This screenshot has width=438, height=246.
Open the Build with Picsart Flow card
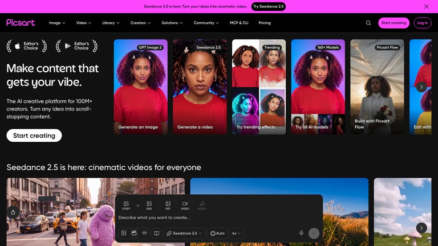[x=377, y=87]
